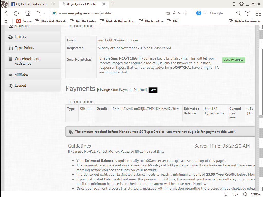Expand the undo history dropdown chevron
Screen dimensions: 263x197
coord(44,13)
